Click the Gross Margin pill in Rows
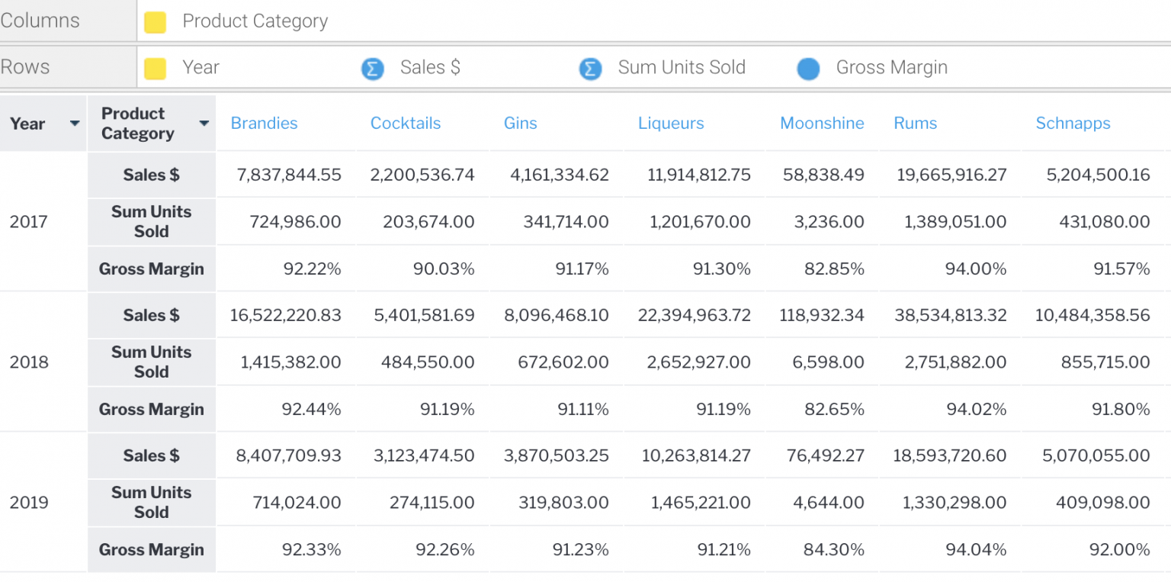 click(x=891, y=68)
